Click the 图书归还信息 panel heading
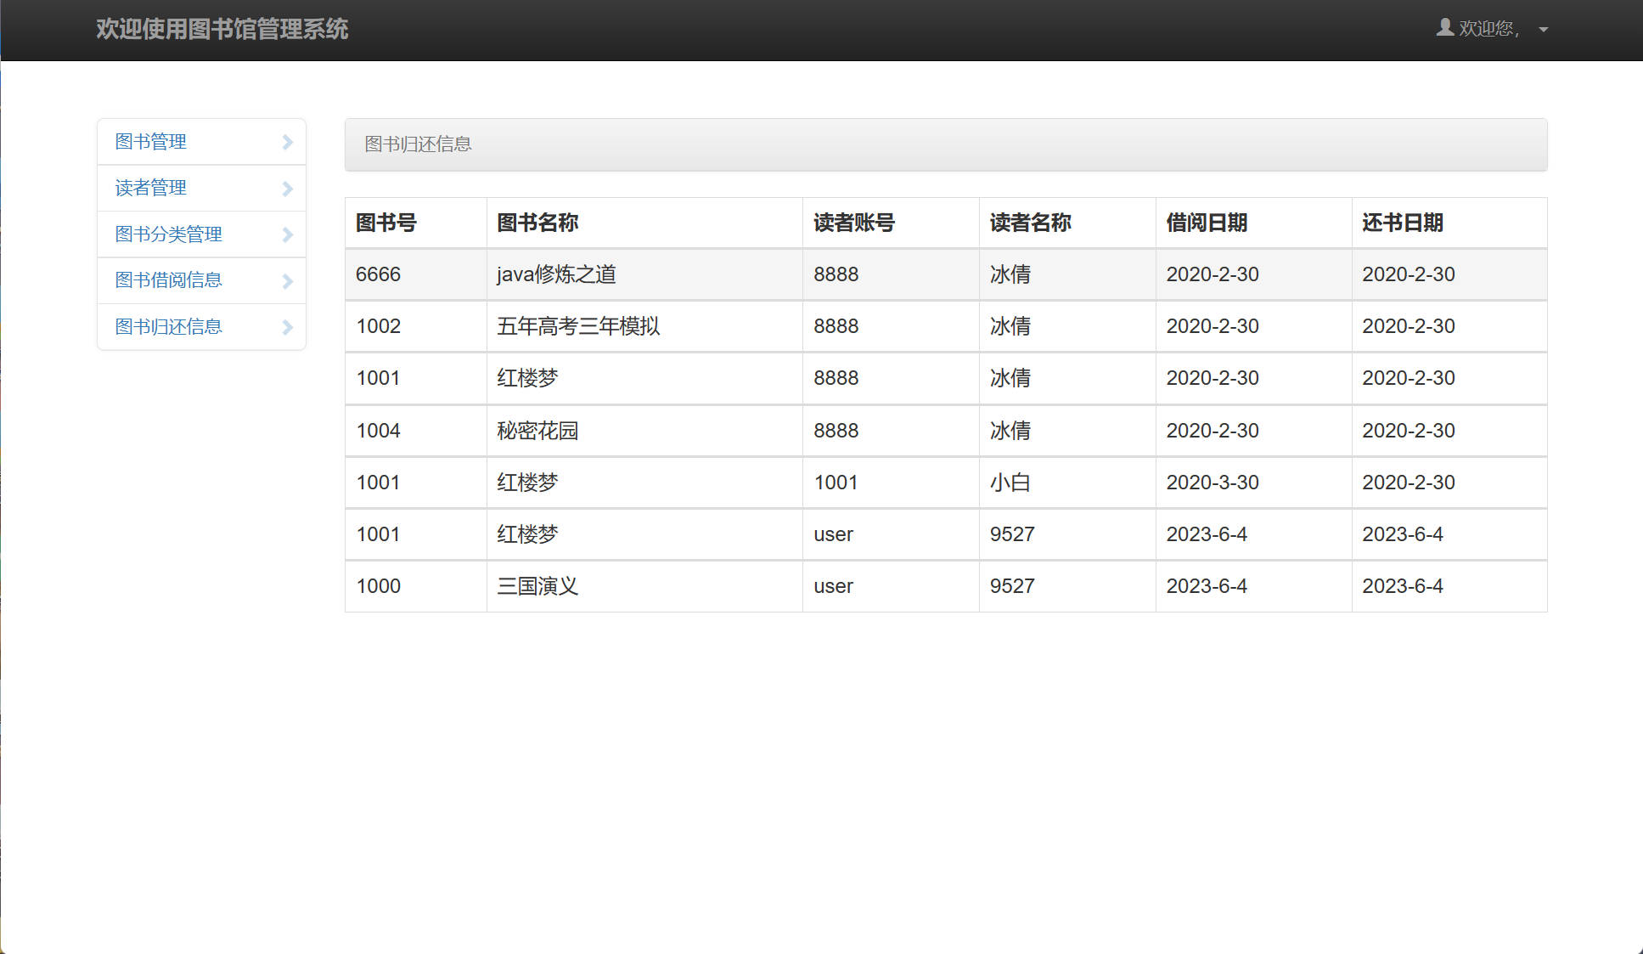Viewport: 1643px width, 954px height. pos(418,144)
